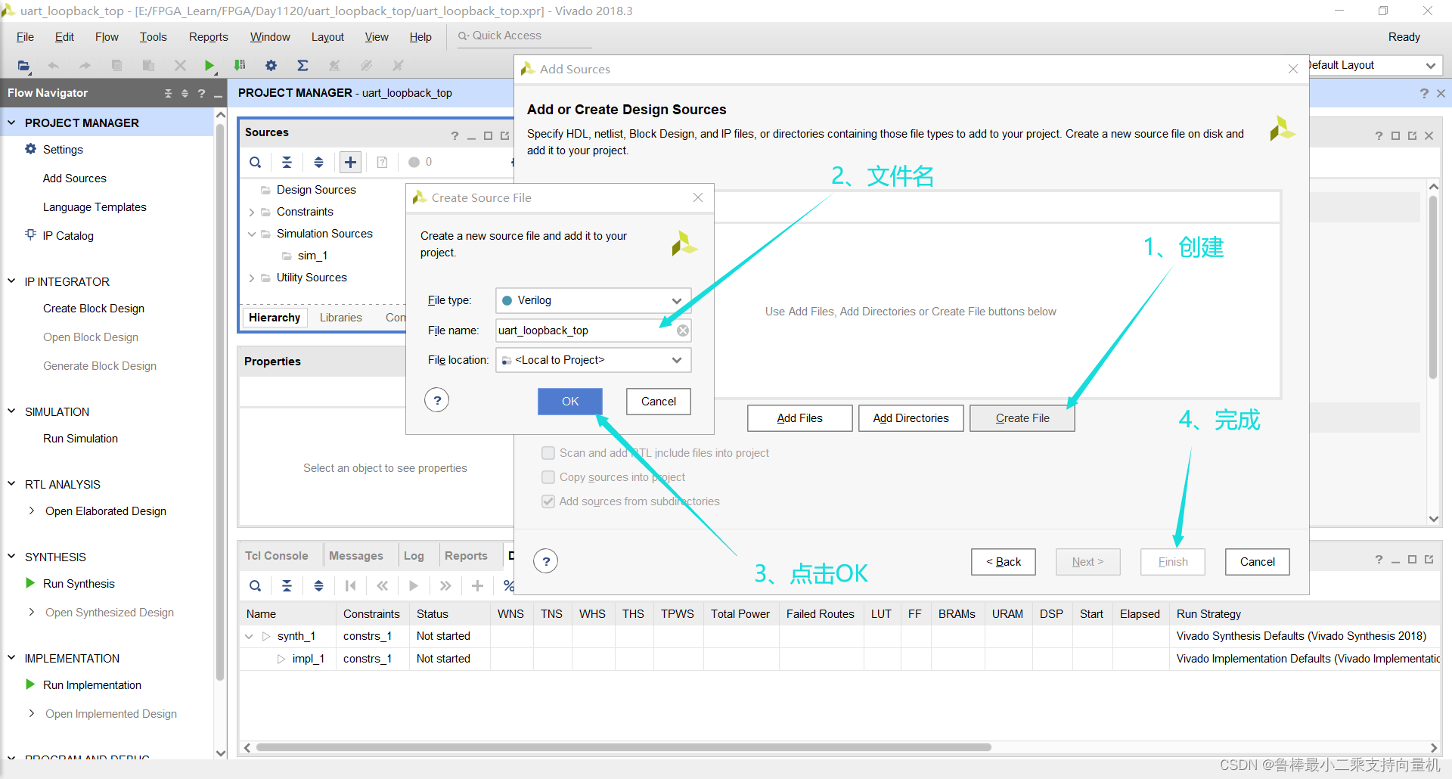Collapse the synth_1 run row
Image resolution: width=1452 pixels, height=779 pixels.
tap(249, 637)
